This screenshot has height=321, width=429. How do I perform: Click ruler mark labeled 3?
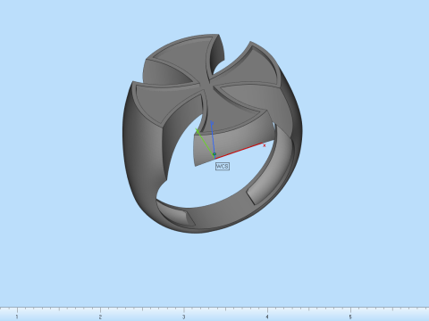(x=184, y=317)
